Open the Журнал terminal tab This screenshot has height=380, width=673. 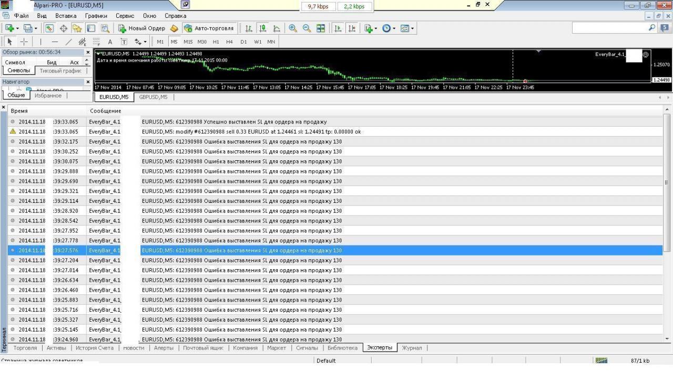tap(412, 348)
